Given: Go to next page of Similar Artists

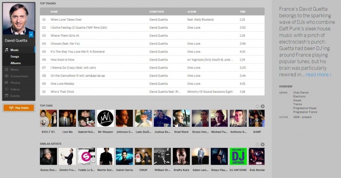Looking at the screenshot, I should click(x=262, y=144).
